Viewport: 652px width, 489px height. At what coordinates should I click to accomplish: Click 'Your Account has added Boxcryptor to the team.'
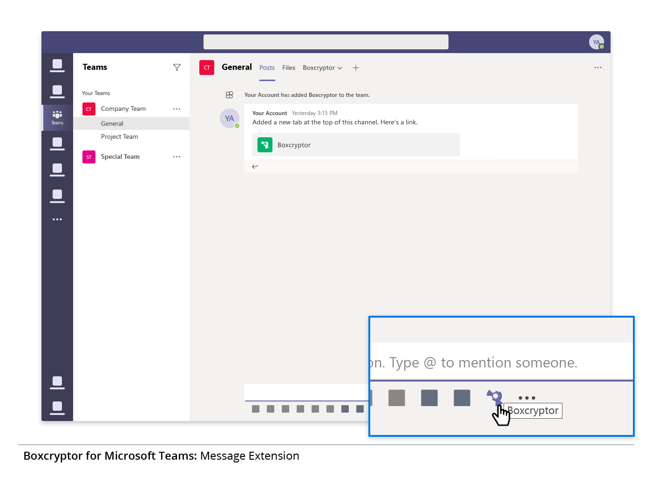(x=307, y=95)
